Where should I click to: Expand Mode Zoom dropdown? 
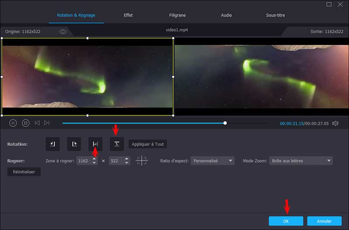tap(301, 161)
